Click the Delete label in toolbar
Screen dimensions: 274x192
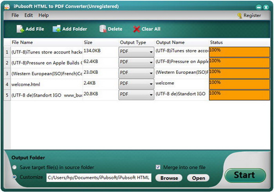tap(115, 29)
